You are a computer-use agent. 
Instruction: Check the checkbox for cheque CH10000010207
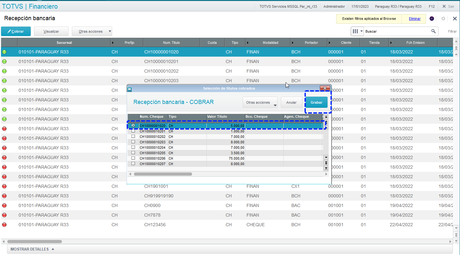click(133, 164)
